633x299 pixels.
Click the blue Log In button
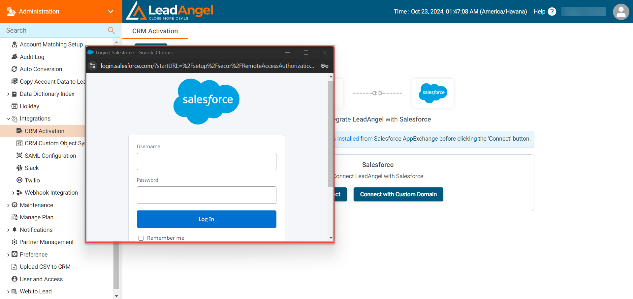pyautogui.click(x=206, y=219)
